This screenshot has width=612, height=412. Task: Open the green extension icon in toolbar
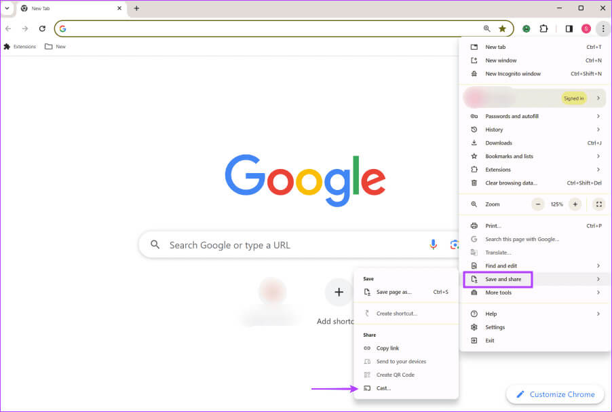pos(526,29)
